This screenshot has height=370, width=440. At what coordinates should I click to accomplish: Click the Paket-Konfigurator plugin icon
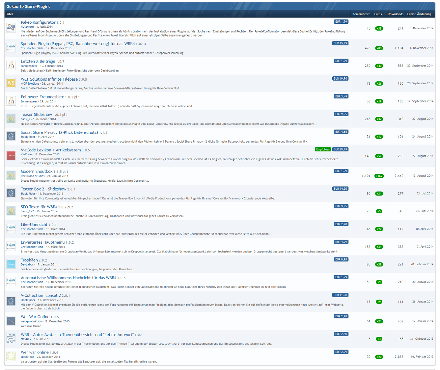tap(11, 28)
